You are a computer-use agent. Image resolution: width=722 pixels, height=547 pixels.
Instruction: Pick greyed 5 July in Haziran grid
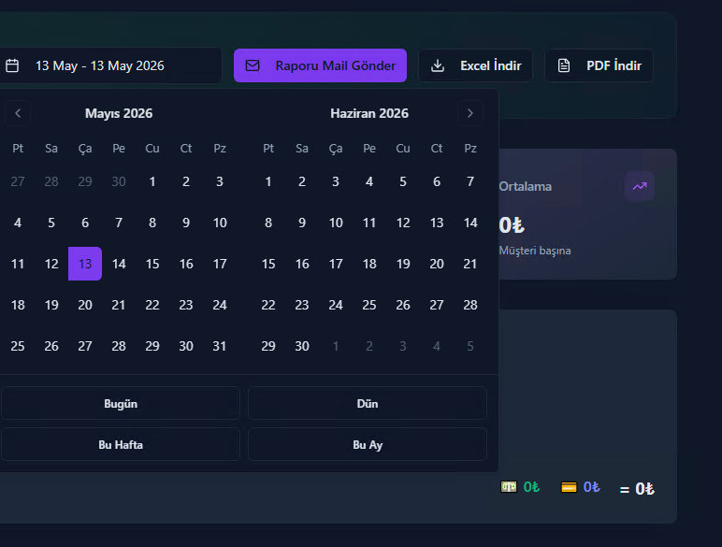click(x=470, y=346)
